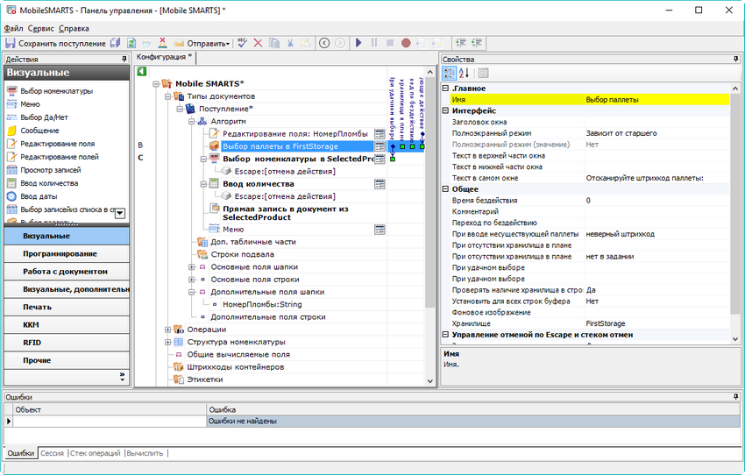
Task: Click form icon beside Ввод количества row
Action: click(x=380, y=184)
